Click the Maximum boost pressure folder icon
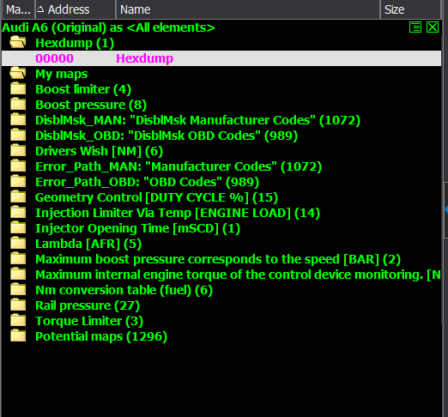 tap(18, 259)
